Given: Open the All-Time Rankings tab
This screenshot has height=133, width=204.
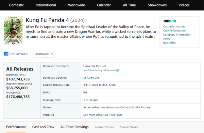Looking at the screenshot, I should [74, 127].
